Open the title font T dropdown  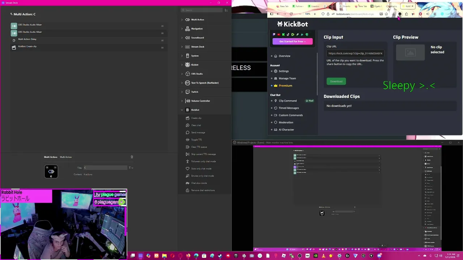click(x=131, y=168)
